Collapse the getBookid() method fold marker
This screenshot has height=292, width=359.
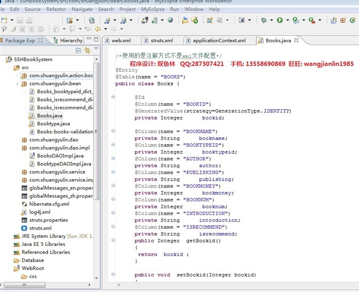113,240
